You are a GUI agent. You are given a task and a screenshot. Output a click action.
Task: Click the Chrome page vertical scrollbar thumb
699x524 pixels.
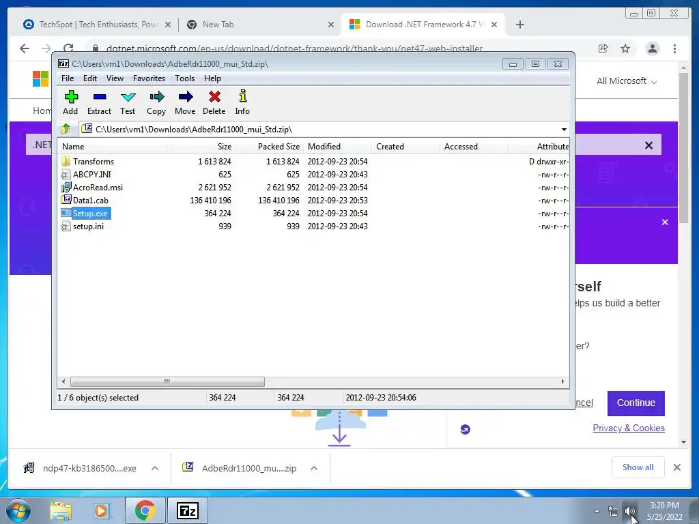coord(683,147)
